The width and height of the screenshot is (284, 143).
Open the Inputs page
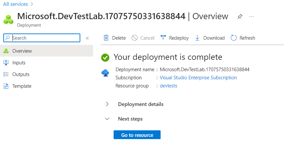[x=19, y=63]
